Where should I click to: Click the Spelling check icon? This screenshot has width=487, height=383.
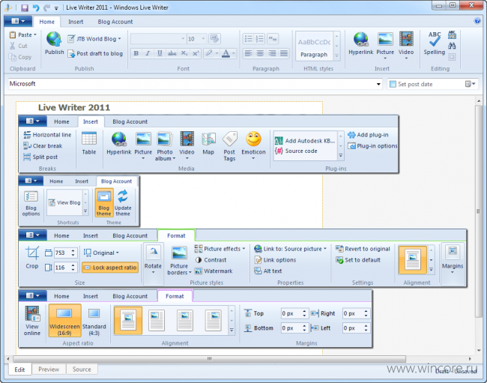tap(435, 40)
